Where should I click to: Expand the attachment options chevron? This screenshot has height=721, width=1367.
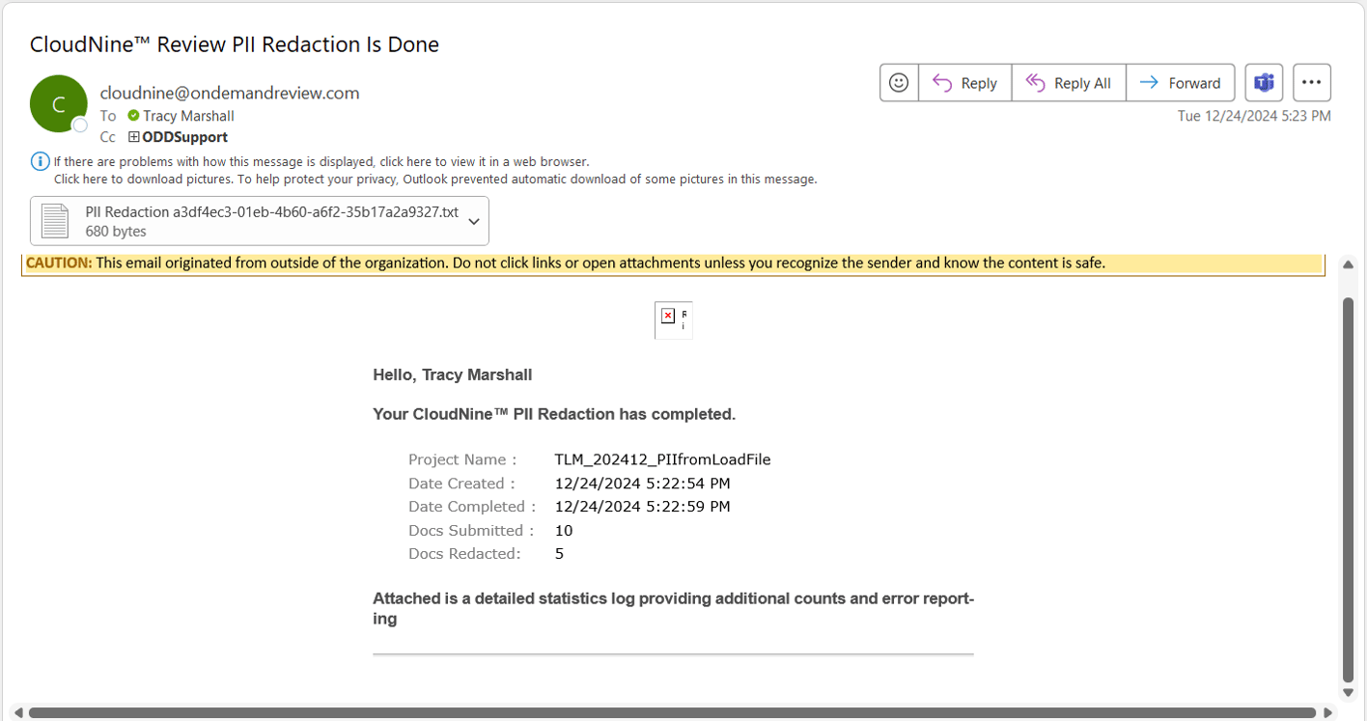click(473, 220)
